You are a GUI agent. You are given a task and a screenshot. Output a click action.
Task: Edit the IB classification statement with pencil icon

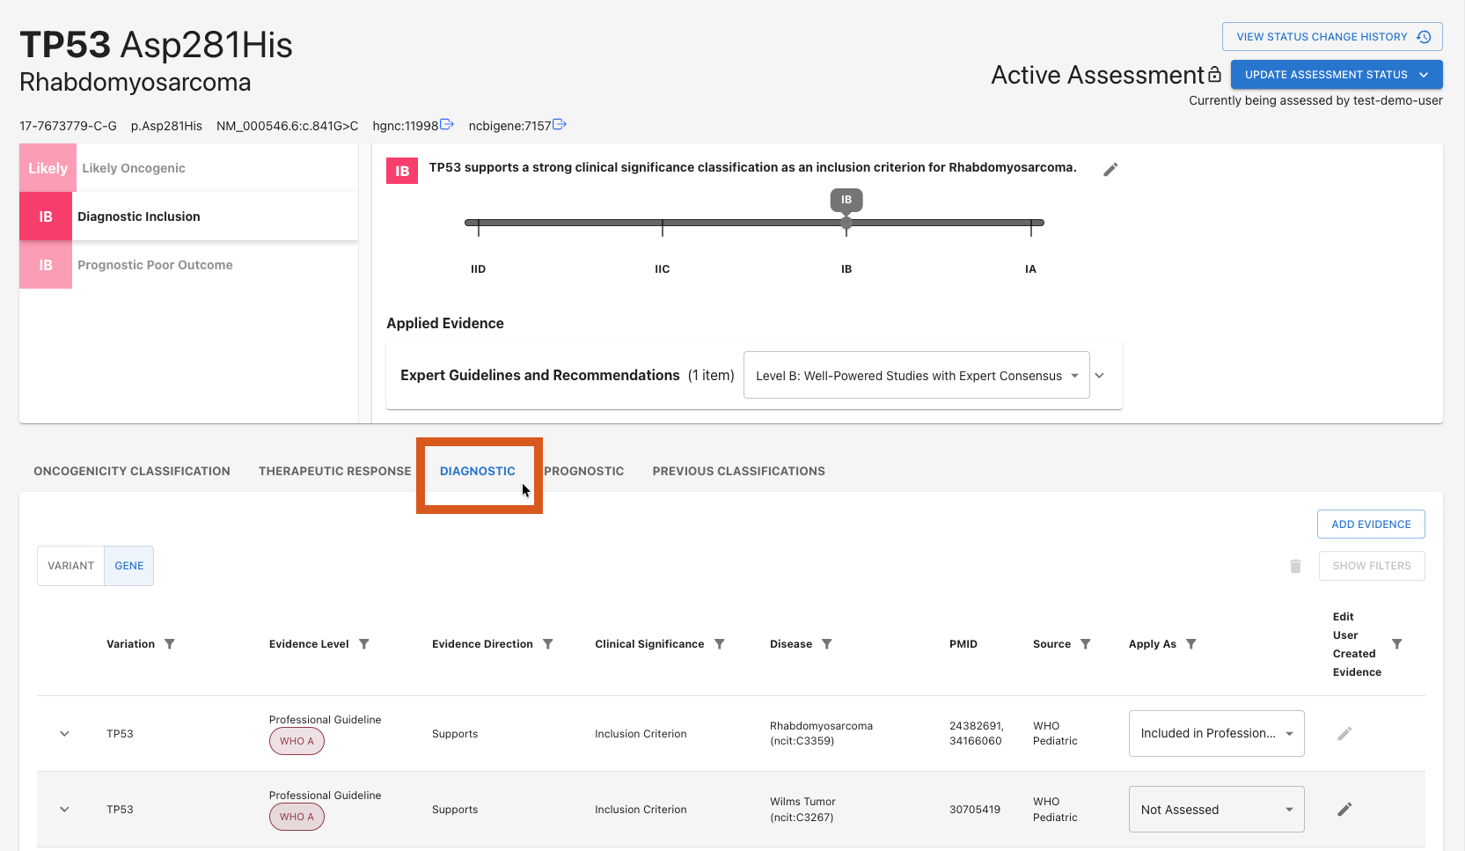coord(1110,169)
